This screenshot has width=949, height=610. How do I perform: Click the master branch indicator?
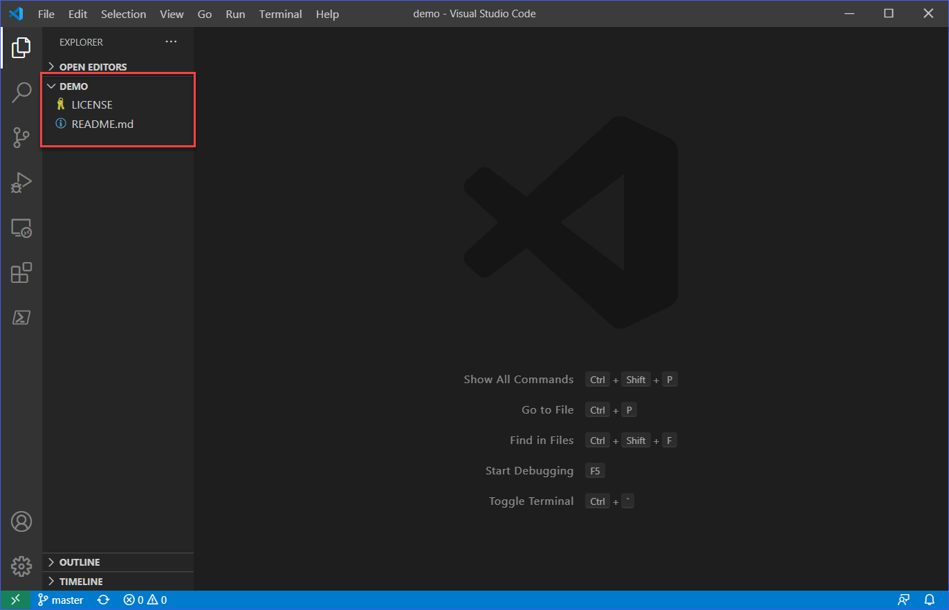click(60, 600)
